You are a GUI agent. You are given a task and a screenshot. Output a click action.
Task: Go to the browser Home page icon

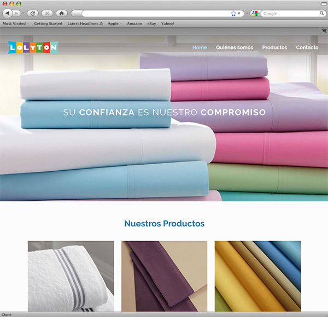click(x=62, y=13)
